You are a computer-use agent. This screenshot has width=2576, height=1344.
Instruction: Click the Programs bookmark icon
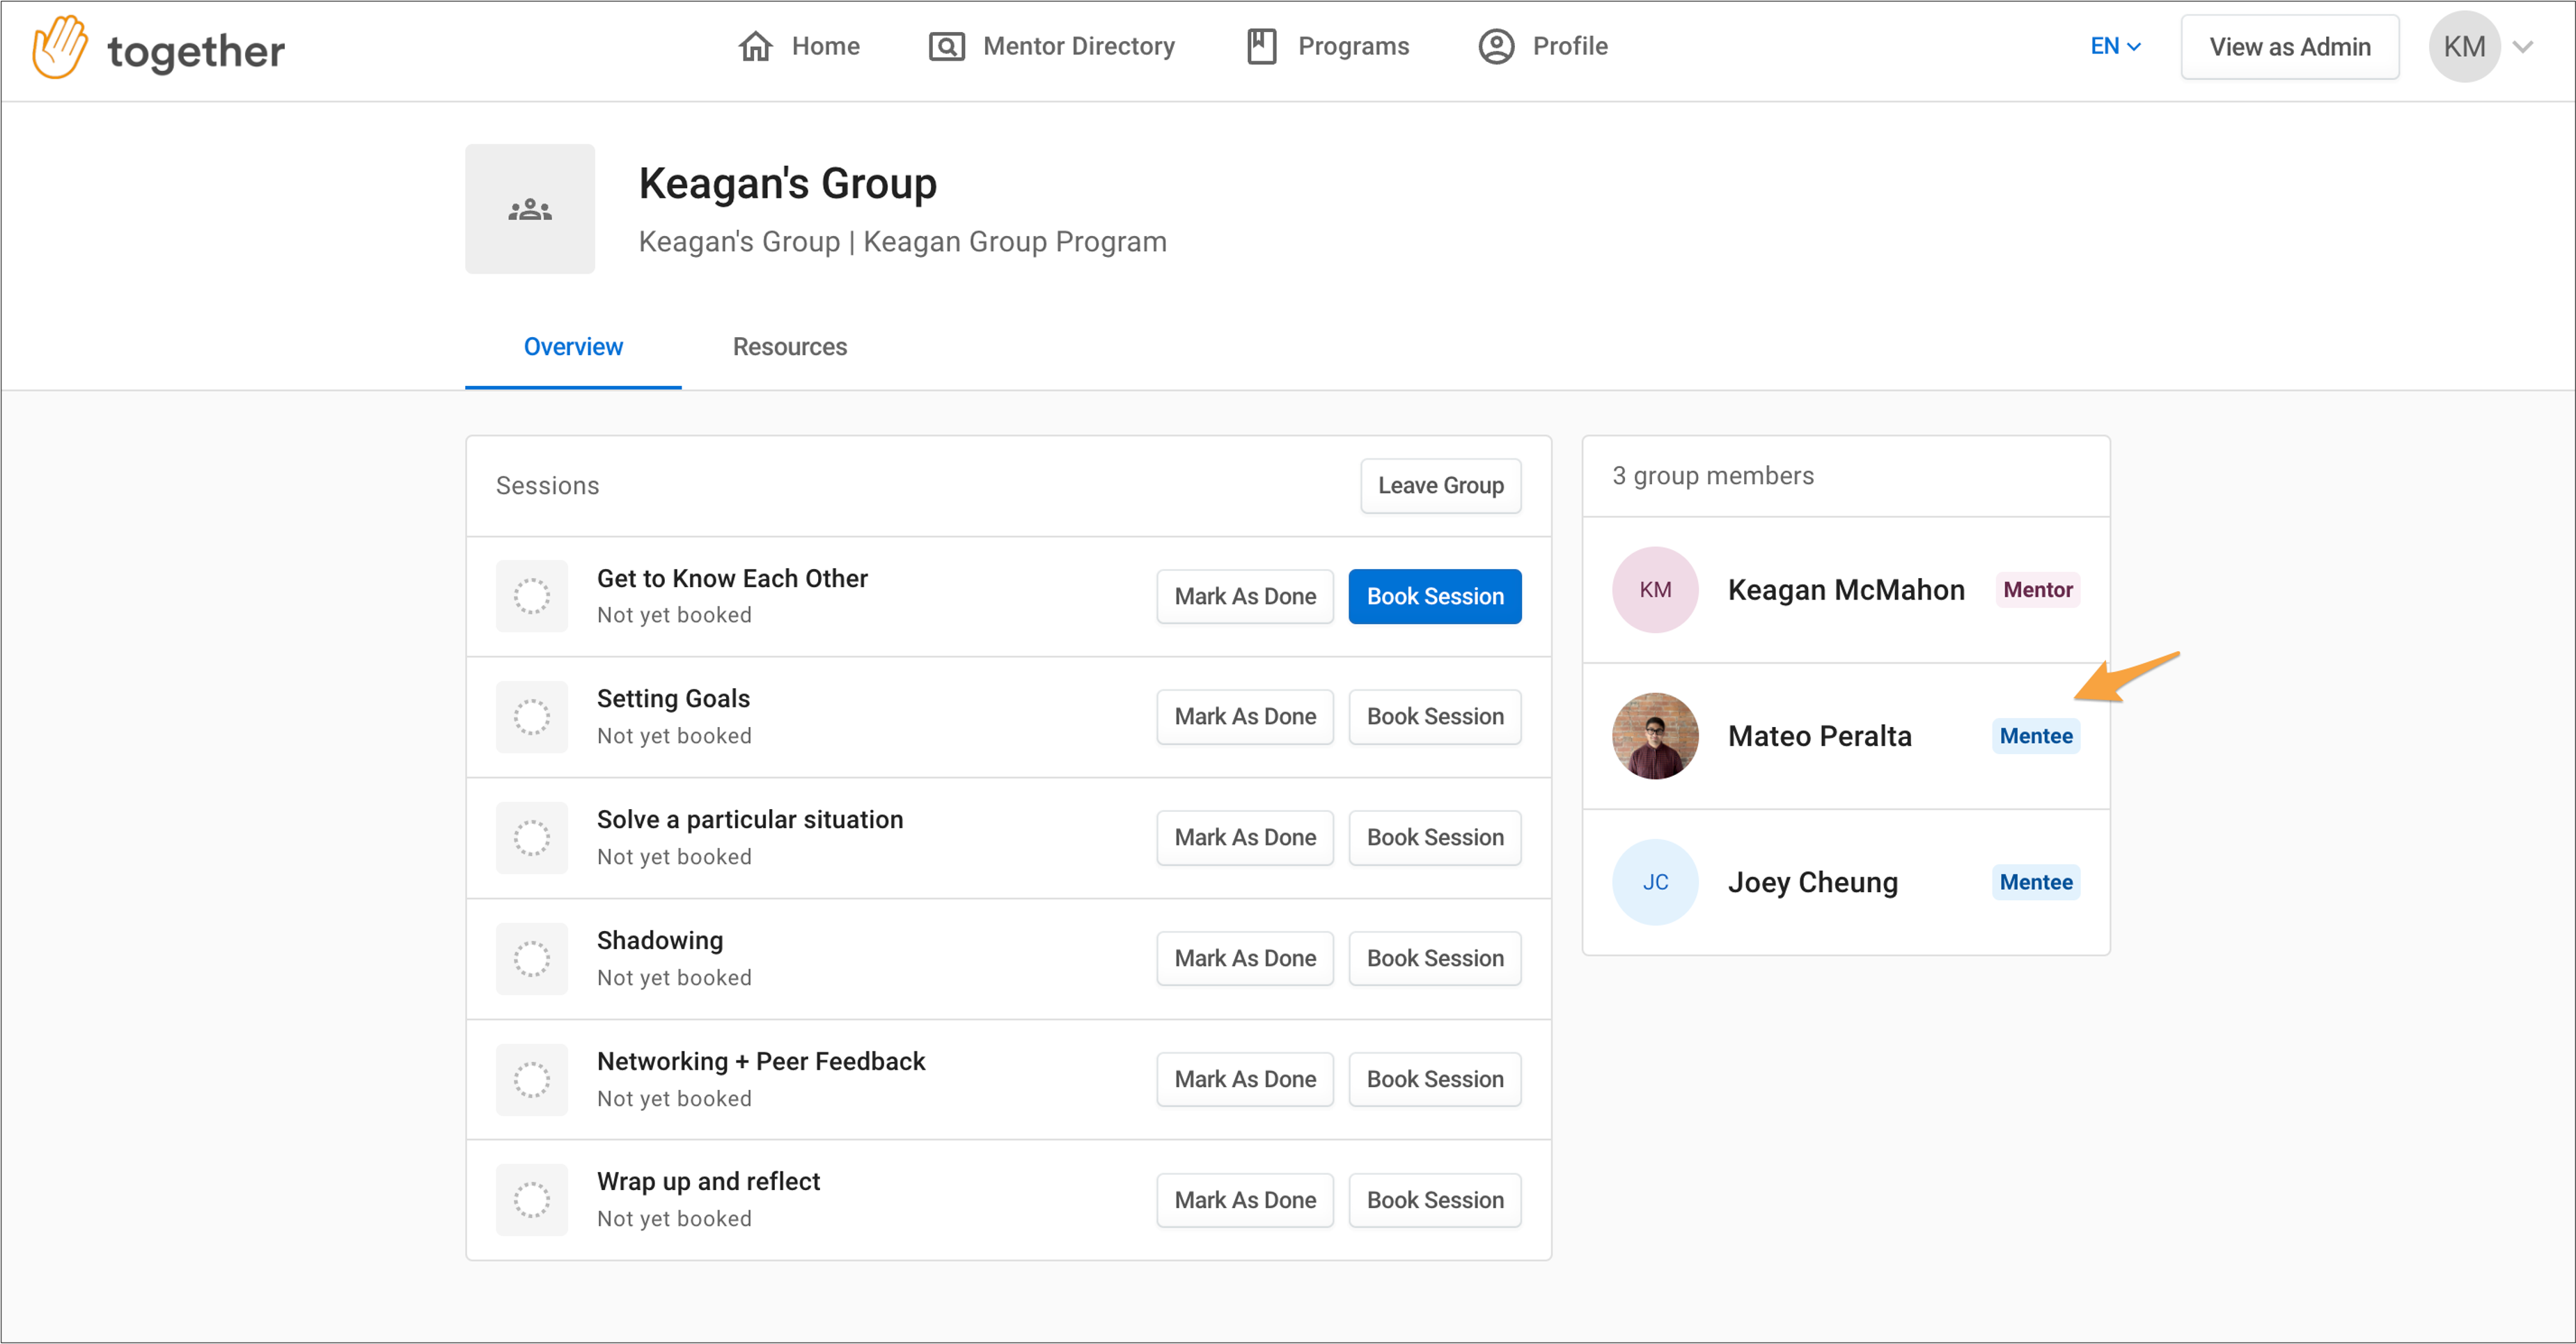click(1262, 46)
